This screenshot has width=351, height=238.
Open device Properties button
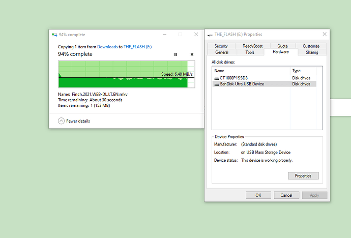pyautogui.click(x=303, y=176)
